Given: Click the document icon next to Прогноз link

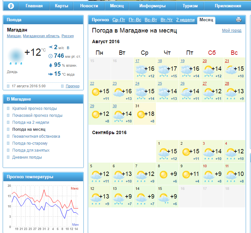Looking at the screenshot, I should (63, 86).
